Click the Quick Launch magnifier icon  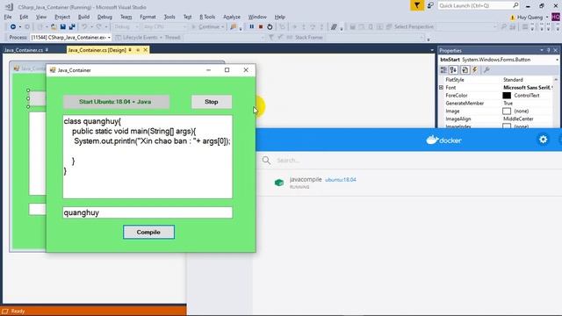(x=515, y=5)
